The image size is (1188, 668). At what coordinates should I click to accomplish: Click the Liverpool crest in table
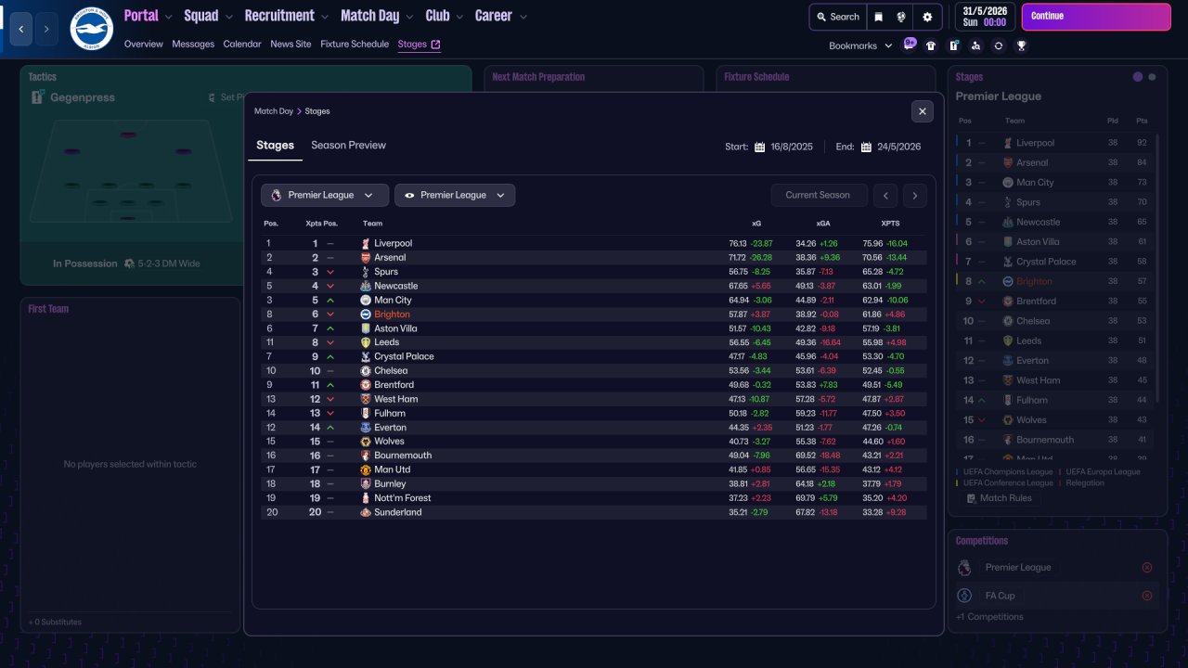click(366, 243)
